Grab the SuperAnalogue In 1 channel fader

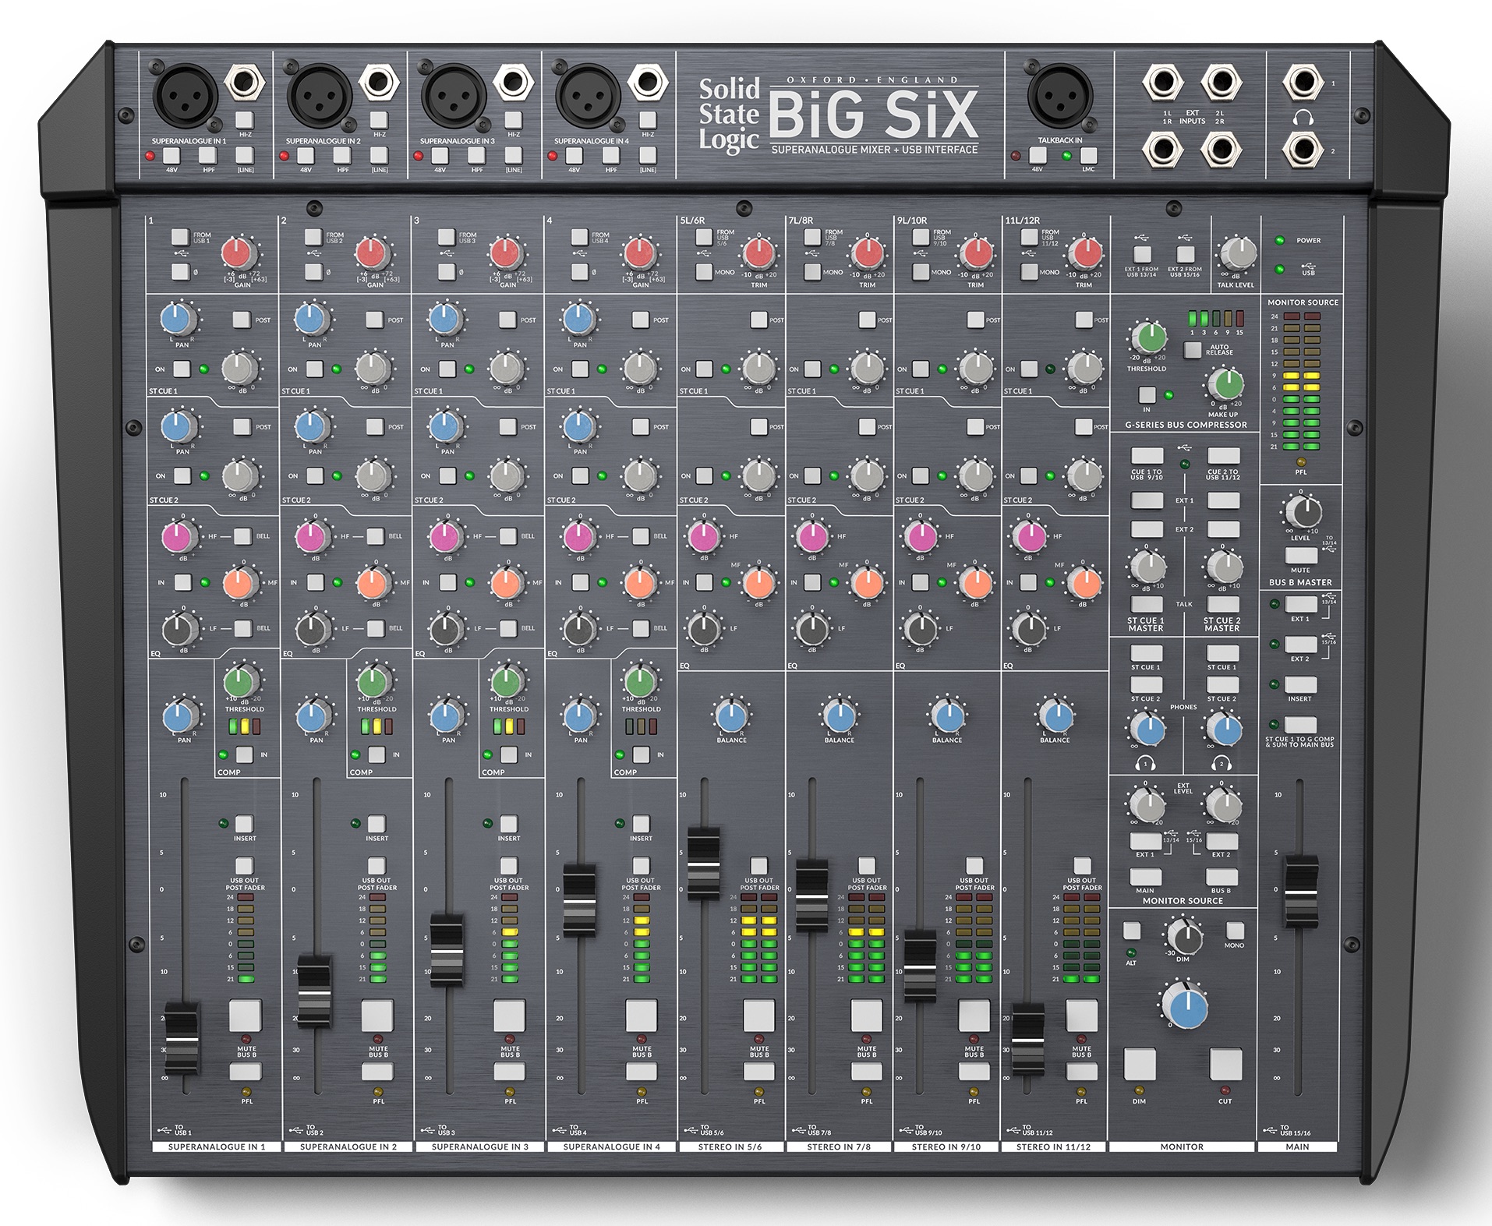point(181,1037)
